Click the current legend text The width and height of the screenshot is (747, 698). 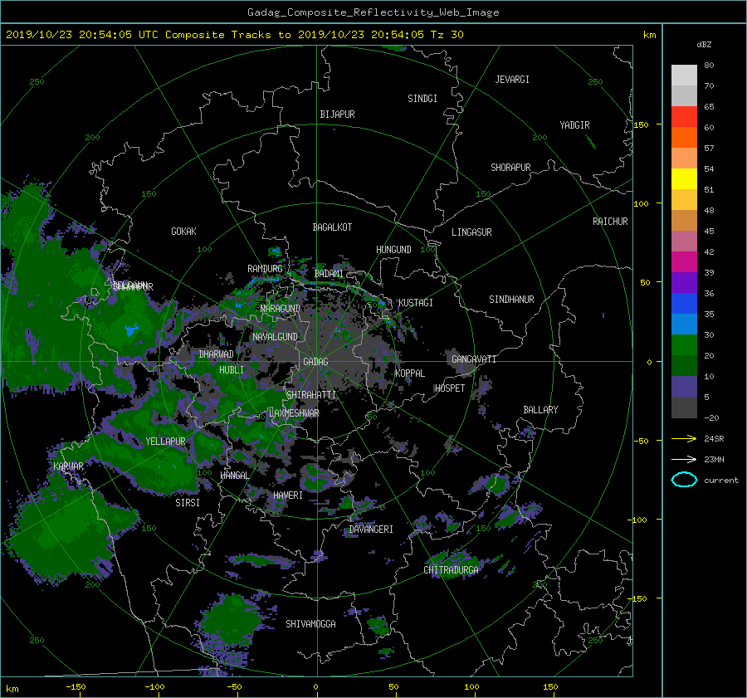coord(720,481)
